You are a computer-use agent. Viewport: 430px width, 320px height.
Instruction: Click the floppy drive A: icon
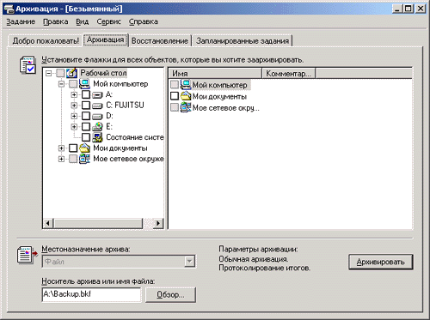[97, 94]
